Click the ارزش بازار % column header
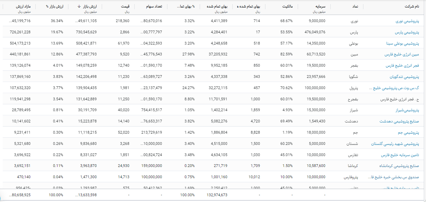 (x=54, y=6)
